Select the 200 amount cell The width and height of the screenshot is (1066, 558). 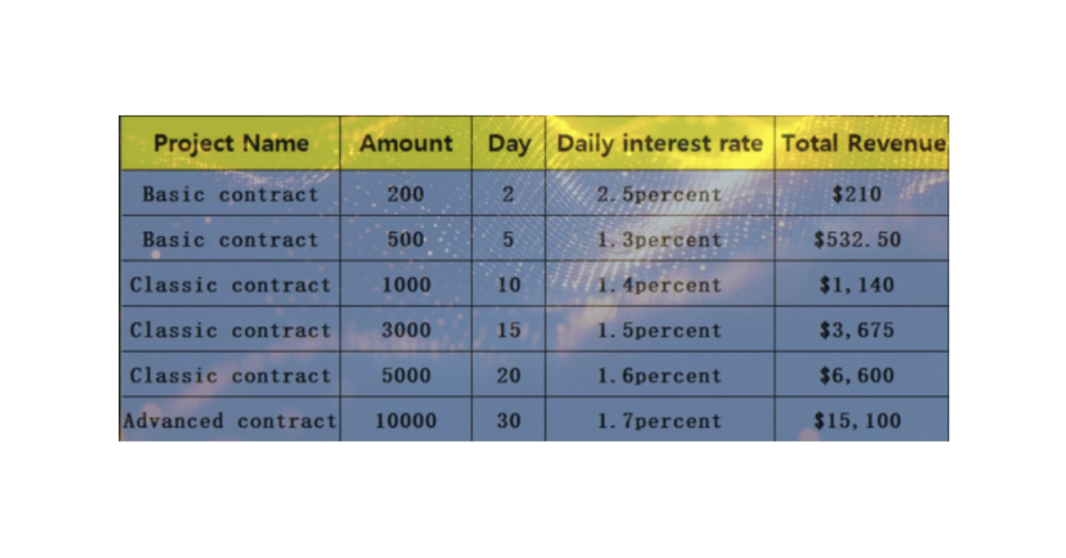tap(406, 193)
